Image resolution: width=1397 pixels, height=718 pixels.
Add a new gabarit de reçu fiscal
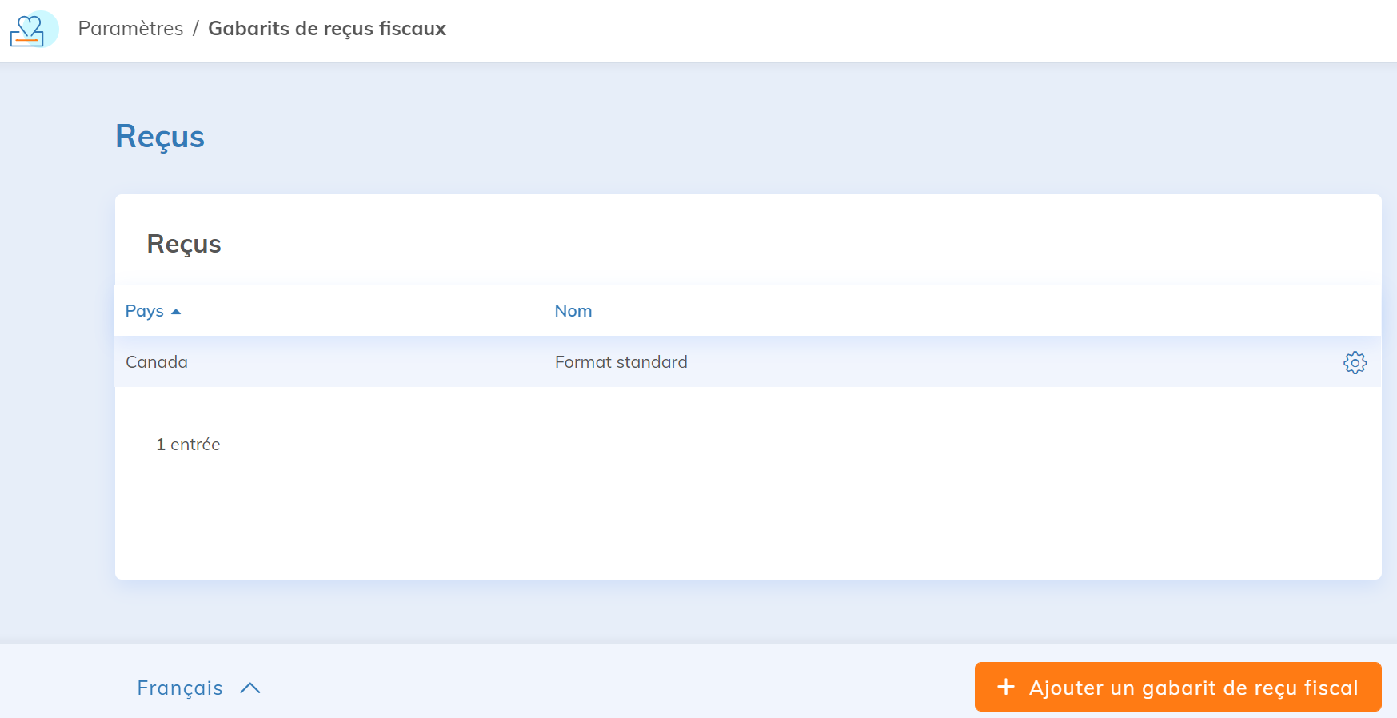1178,687
